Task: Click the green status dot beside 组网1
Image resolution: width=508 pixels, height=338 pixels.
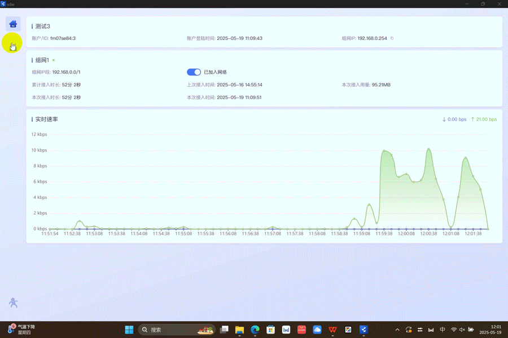Action: point(54,60)
